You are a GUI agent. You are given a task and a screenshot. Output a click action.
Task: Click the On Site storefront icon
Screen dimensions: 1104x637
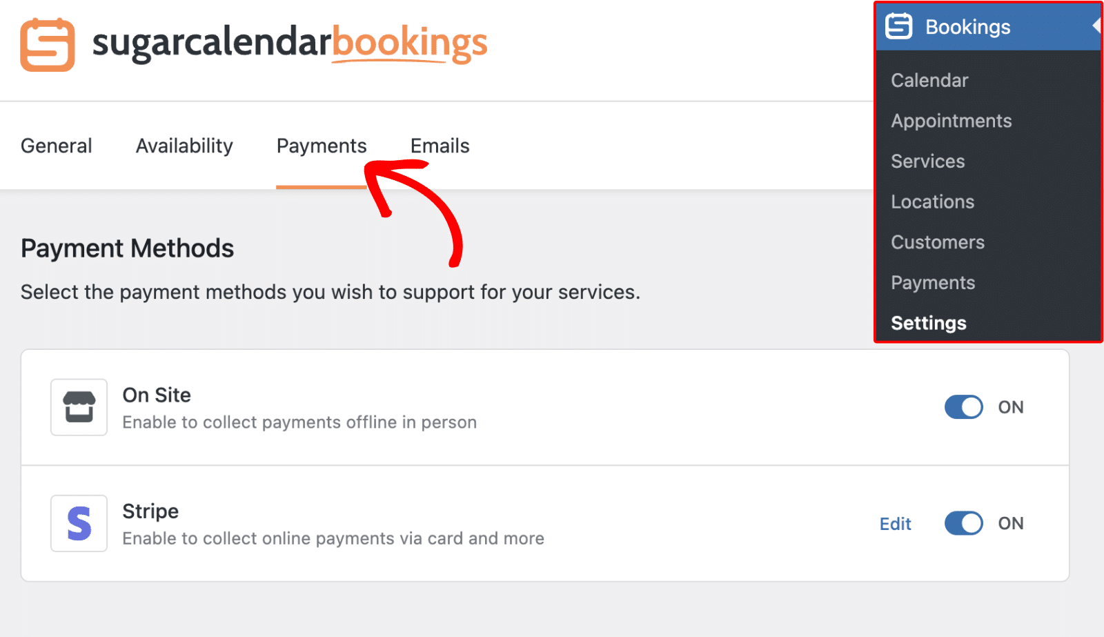(x=78, y=407)
